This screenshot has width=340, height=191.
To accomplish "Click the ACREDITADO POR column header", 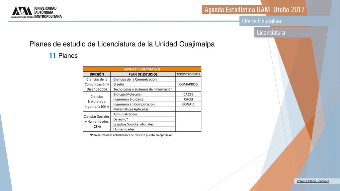I will (188, 74).
